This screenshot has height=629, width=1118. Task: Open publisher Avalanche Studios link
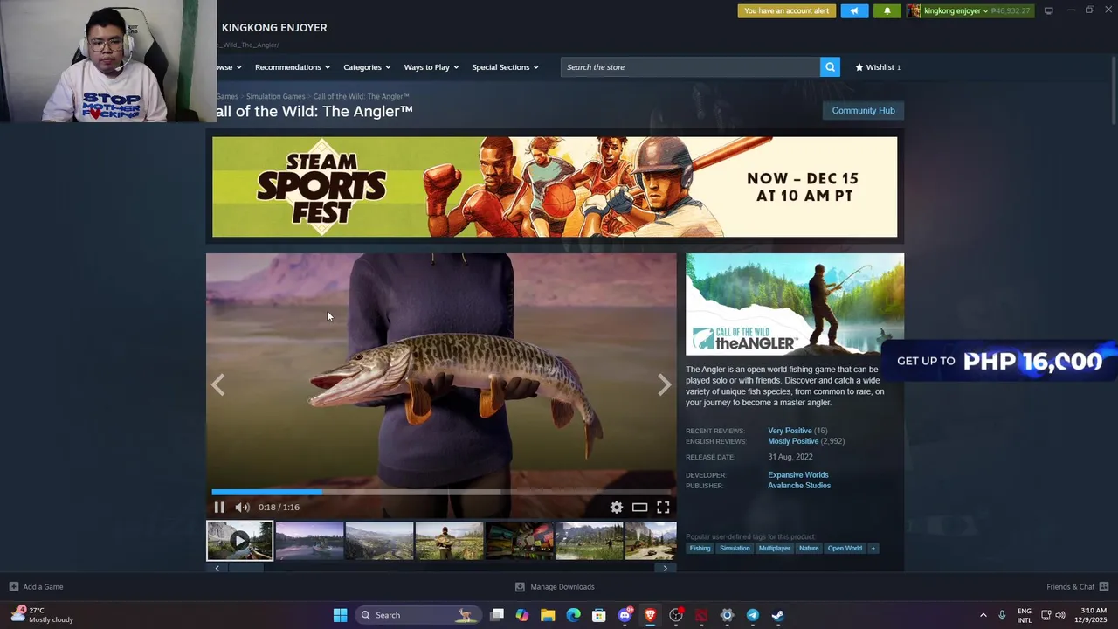point(799,486)
